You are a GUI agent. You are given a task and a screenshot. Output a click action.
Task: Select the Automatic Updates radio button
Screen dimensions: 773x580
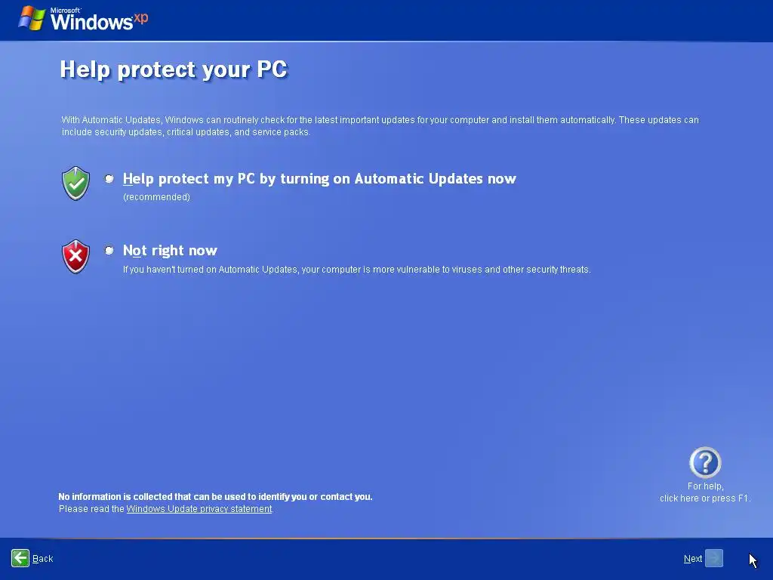click(x=109, y=178)
